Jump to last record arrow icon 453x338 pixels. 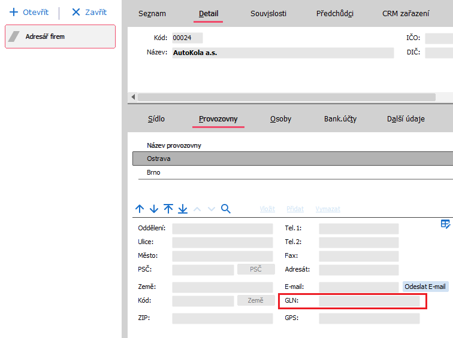(183, 209)
